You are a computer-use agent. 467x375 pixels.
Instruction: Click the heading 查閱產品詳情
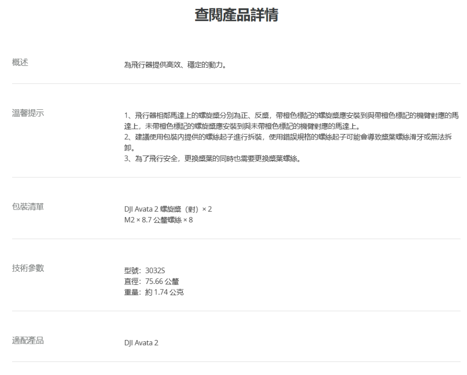point(236,15)
